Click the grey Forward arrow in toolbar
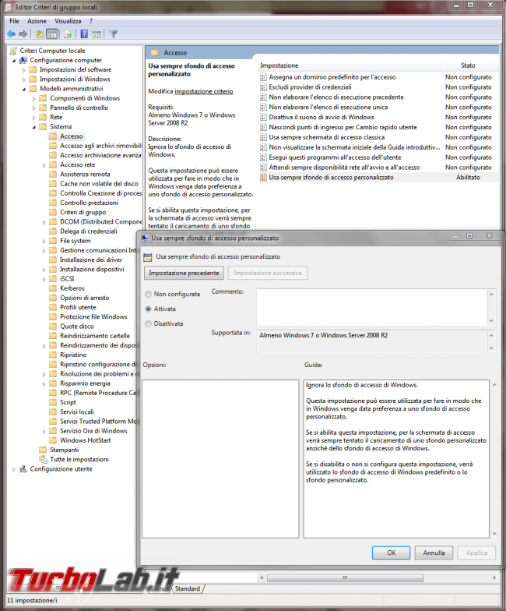506x611 pixels. 23,34
